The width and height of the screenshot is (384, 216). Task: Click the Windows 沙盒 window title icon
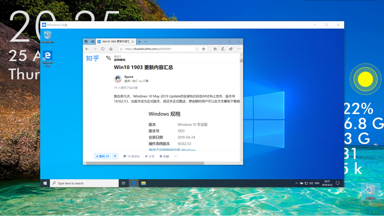(44, 25)
